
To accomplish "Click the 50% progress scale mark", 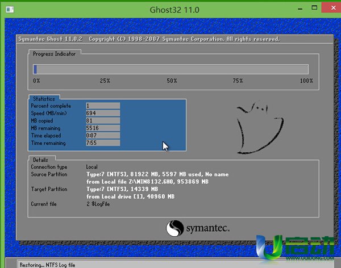I will (x=172, y=81).
